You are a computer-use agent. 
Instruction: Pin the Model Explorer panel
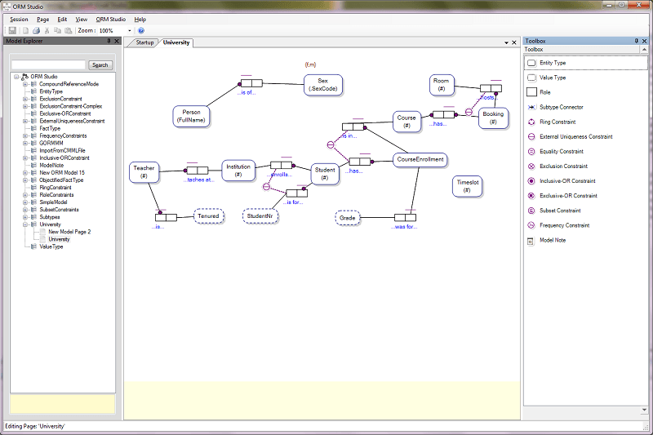[109, 41]
